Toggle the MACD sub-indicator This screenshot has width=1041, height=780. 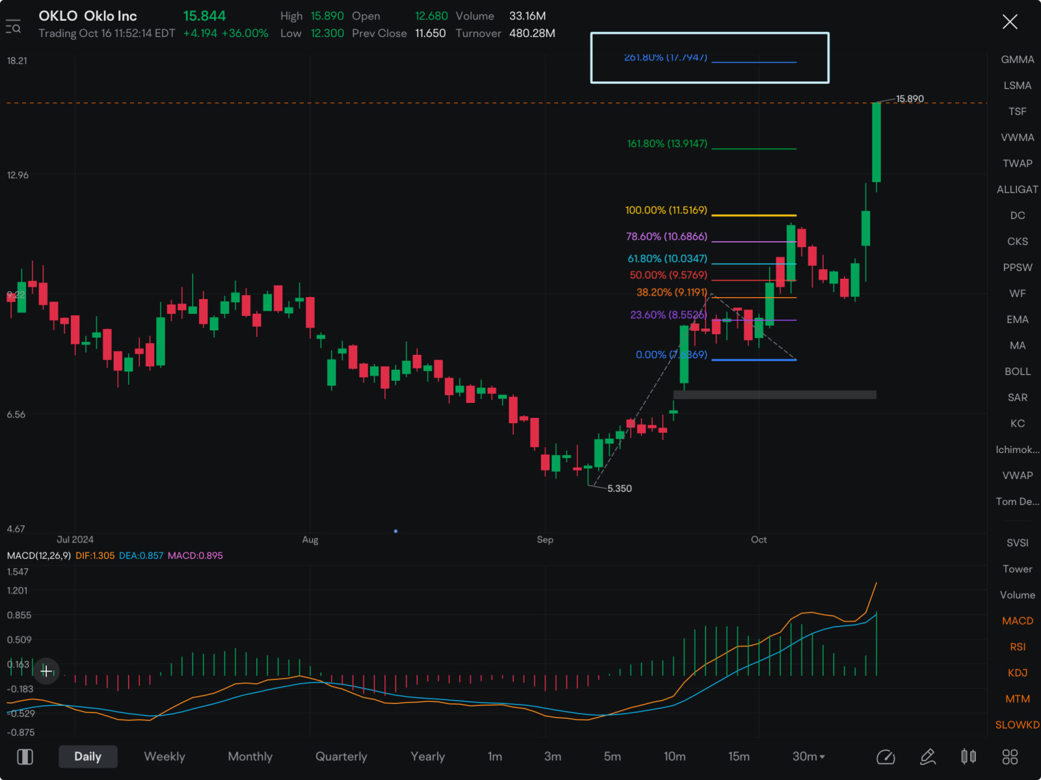[1018, 621]
